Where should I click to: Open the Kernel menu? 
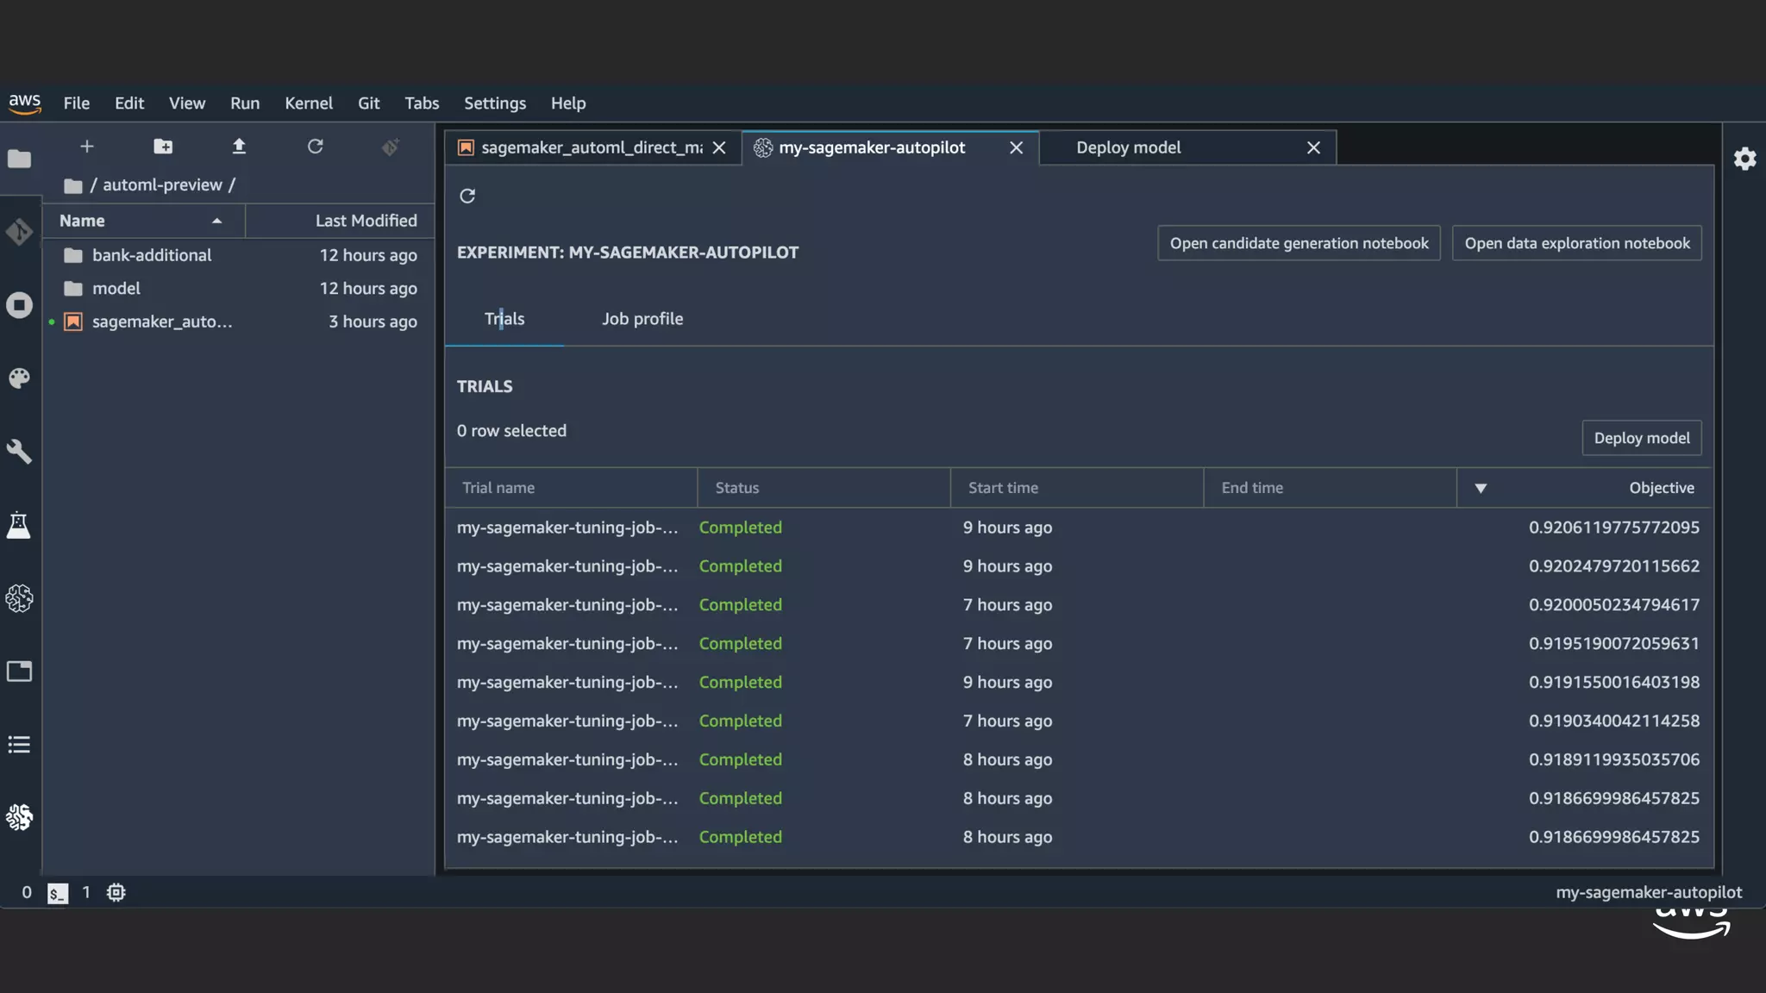pos(308,103)
